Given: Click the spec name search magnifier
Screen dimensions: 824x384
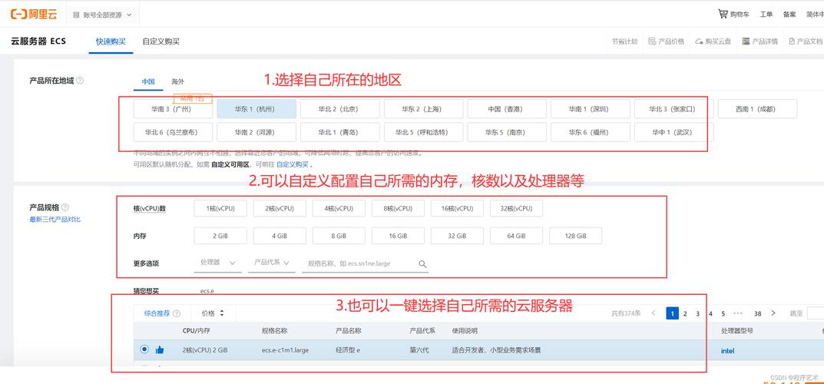Looking at the screenshot, I should (x=422, y=263).
